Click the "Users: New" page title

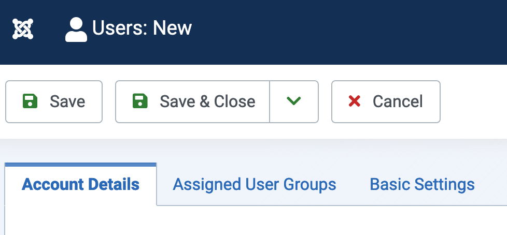(142, 28)
